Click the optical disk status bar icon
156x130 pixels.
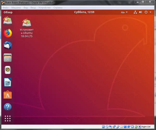click(x=107, y=127)
